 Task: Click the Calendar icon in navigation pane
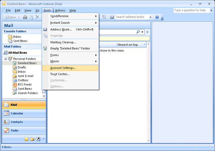tap(6, 113)
